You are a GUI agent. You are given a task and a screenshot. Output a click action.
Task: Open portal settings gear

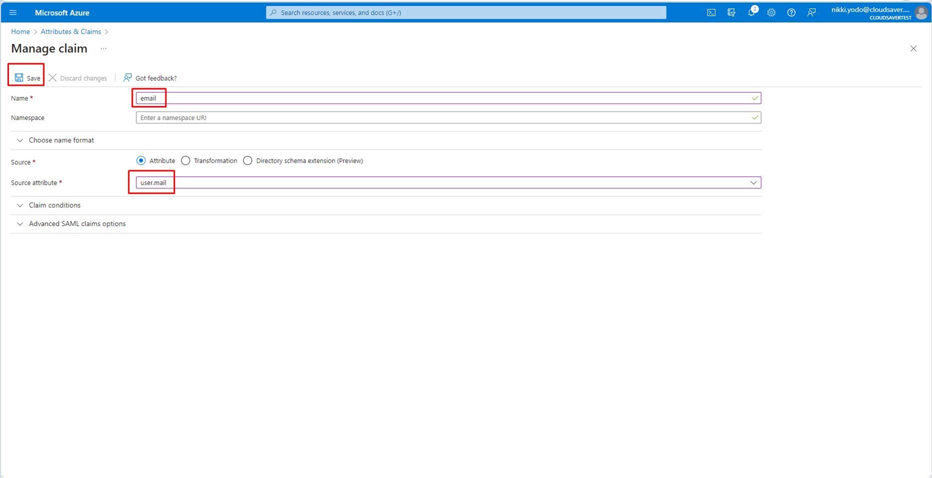point(771,12)
